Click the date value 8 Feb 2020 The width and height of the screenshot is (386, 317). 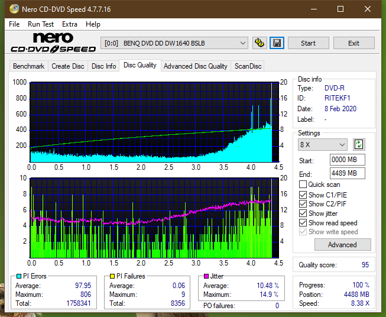coord(340,109)
